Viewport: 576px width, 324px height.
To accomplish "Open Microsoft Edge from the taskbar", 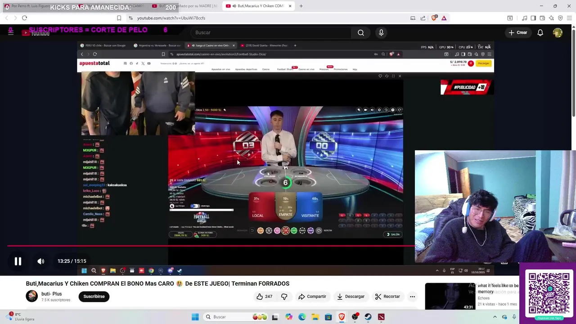I will click(x=301, y=317).
